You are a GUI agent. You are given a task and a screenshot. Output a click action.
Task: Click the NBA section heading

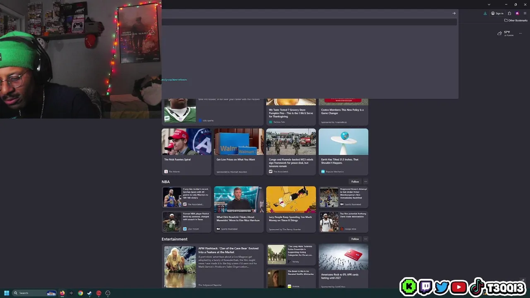(x=166, y=182)
